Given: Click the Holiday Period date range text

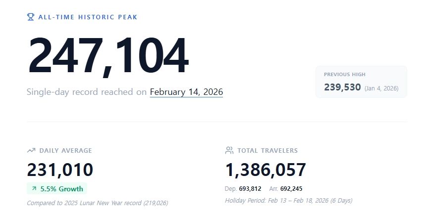Looking at the screenshot, I should 288,200.
